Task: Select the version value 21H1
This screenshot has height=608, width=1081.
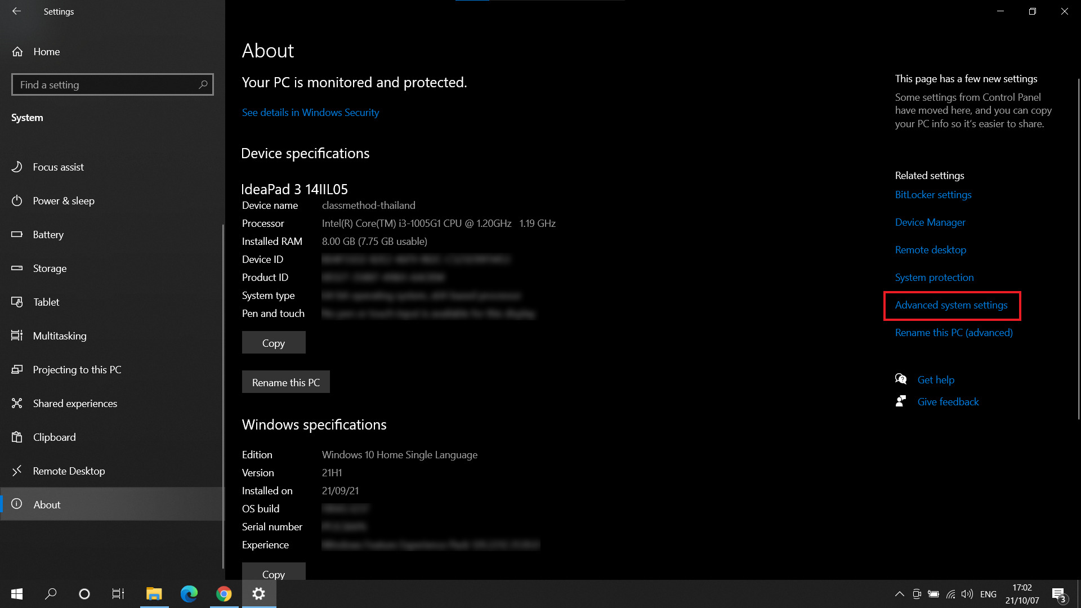Action: (332, 473)
